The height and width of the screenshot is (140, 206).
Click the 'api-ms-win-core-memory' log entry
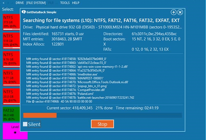click(x=77, y=66)
